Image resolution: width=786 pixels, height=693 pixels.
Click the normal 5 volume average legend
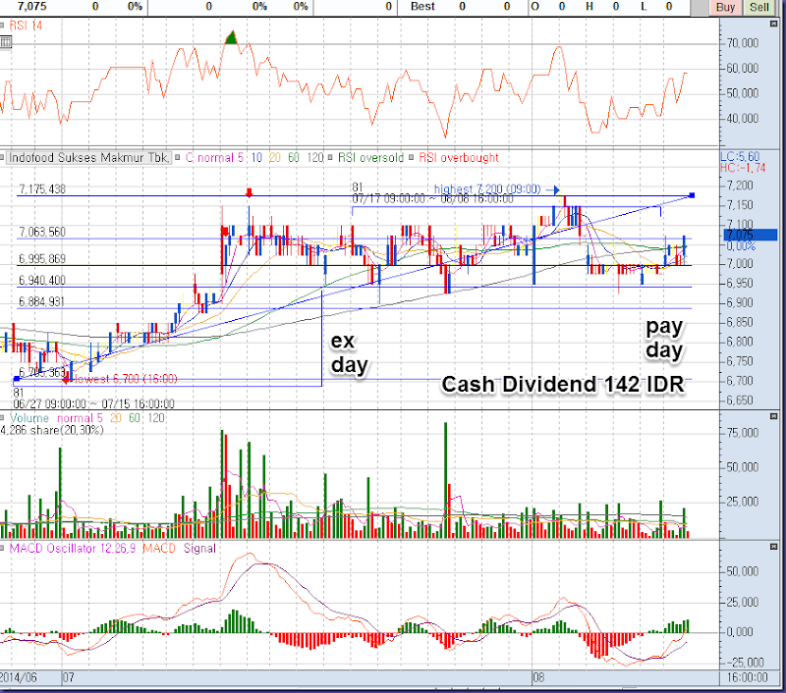click(x=80, y=417)
